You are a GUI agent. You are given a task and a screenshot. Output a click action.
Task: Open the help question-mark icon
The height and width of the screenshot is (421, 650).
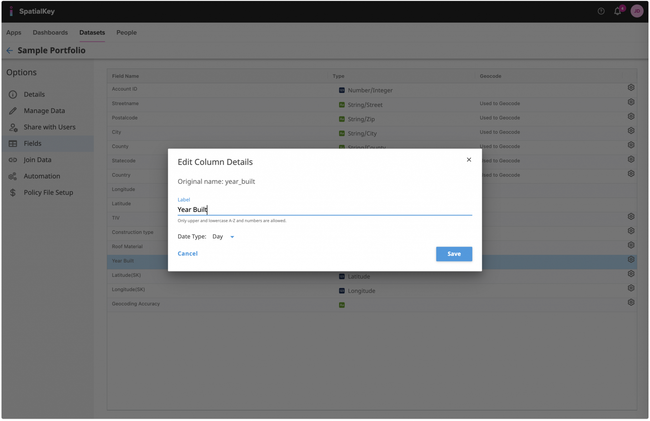pyautogui.click(x=601, y=11)
